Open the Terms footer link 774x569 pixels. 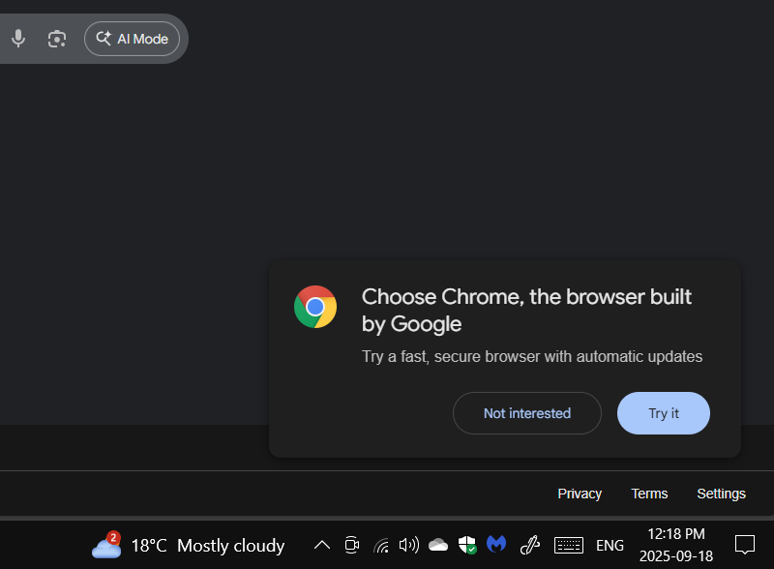649,494
